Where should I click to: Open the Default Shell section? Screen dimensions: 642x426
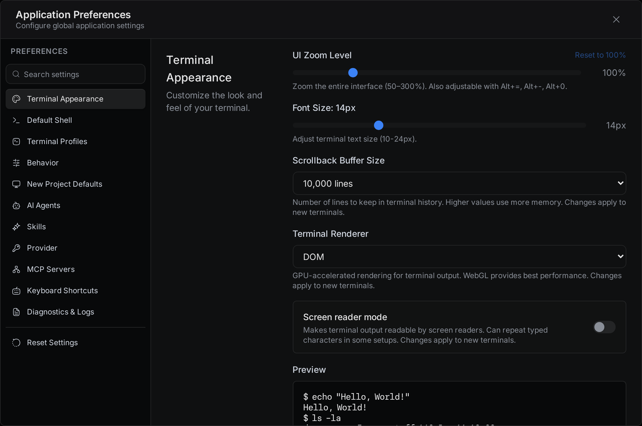tap(76, 120)
